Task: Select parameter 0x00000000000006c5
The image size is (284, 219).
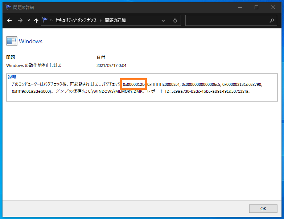Action: click(x=201, y=84)
